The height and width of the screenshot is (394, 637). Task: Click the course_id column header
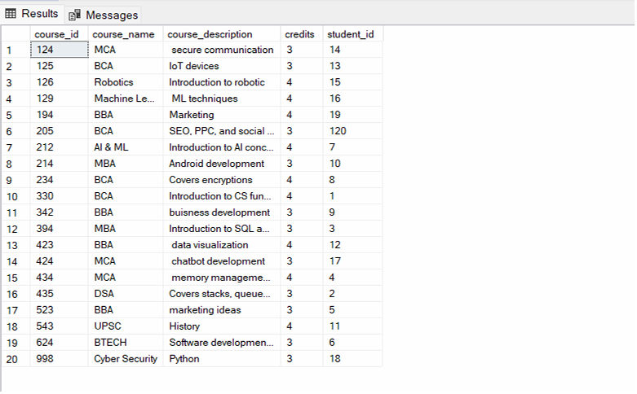tap(59, 34)
